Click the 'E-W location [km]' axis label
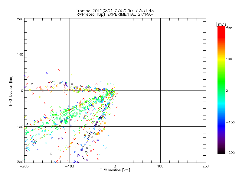This screenshot has width=242, height=181. [x=115, y=170]
